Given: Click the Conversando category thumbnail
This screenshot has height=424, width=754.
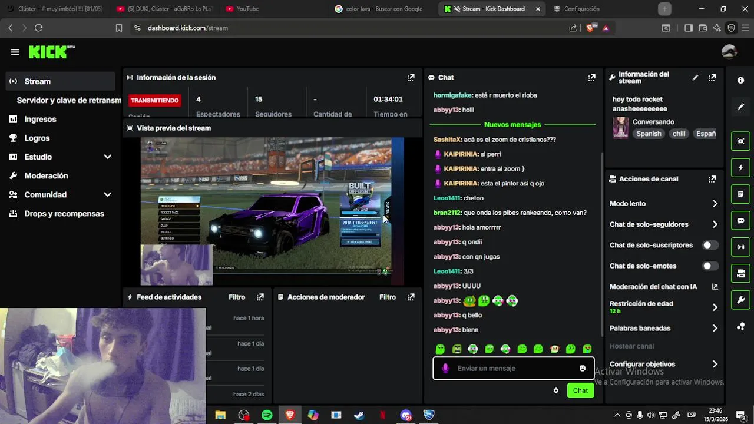Looking at the screenshot, I should [621, 127].
